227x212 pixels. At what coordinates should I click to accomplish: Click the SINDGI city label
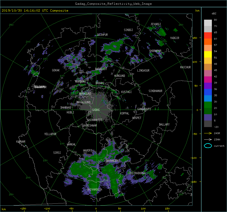coord(128,30)
